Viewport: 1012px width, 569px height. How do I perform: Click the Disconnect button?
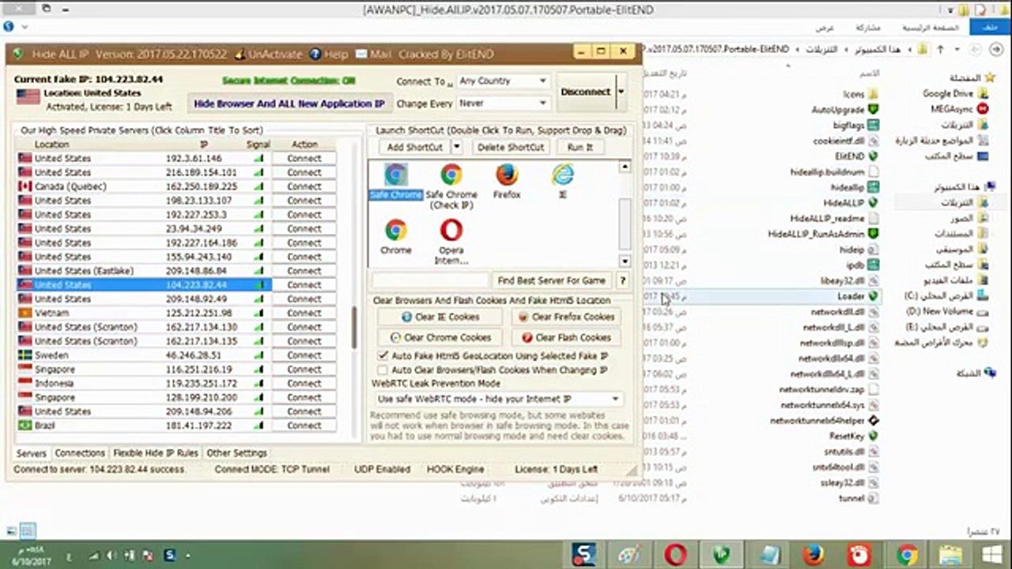click(x=585, y=92)
